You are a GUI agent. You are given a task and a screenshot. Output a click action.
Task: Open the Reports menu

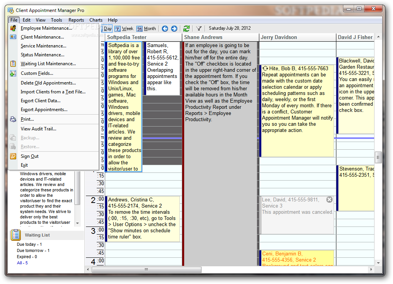pos(76,20)
